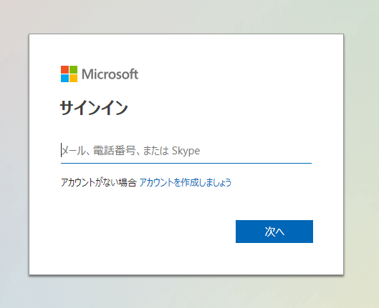This screenshot has width=379, height=308.
Task: Open the アカウントを作成しましょう link
Action: pos(186,182)
